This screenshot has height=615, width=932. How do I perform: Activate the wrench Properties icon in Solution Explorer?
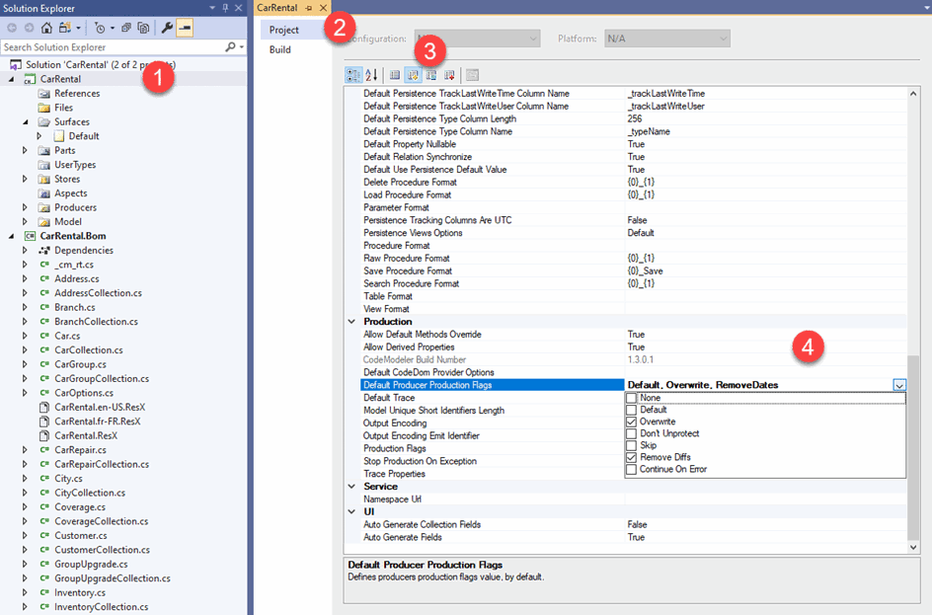point(167,27)
